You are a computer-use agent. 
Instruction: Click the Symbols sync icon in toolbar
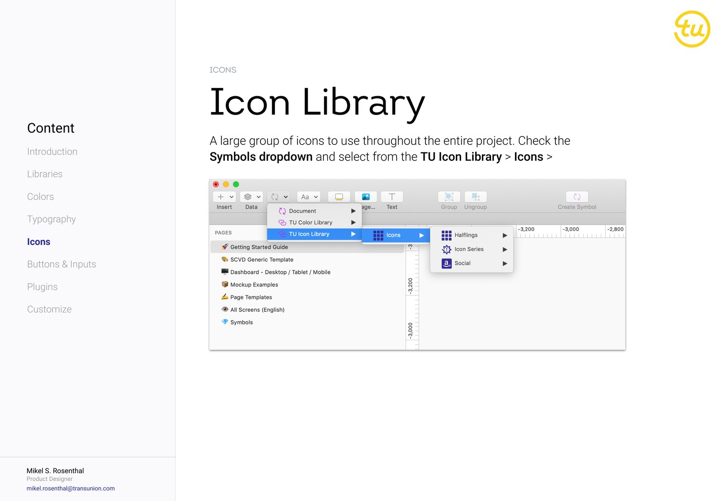275,197
